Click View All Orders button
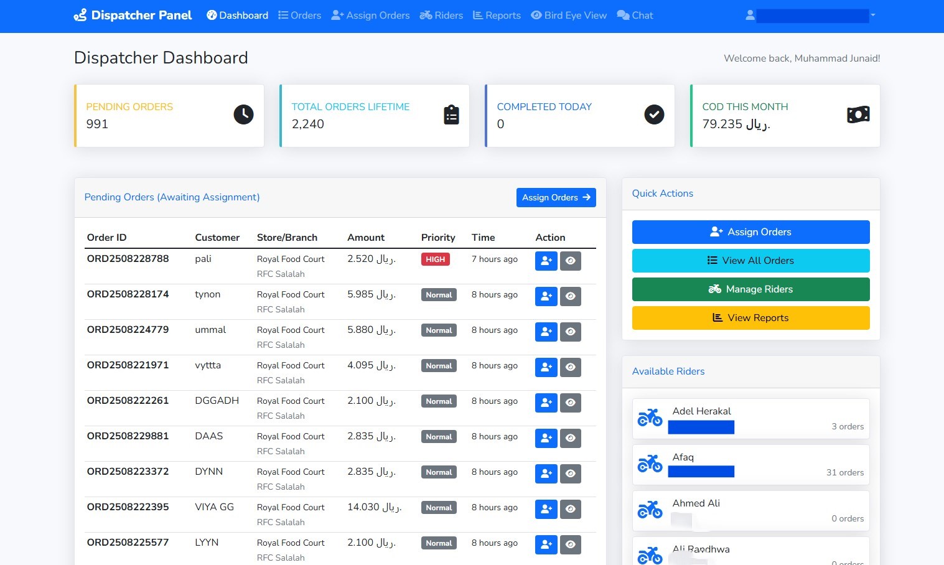Screen dimensions: 944x565 click(x=751, y=261)
